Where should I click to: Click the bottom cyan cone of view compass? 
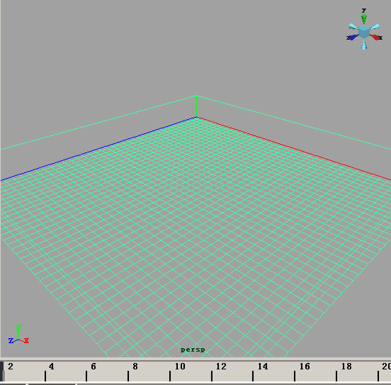tap(364, 45)
